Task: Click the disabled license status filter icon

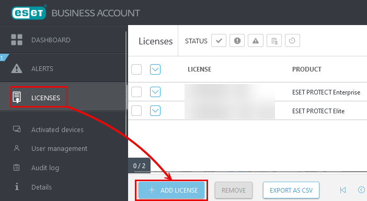Action: pyautogui.click(x=274, y=41)
